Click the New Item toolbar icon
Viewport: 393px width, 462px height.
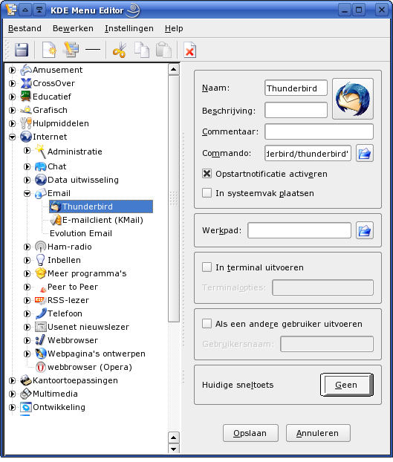coord(49,50)
